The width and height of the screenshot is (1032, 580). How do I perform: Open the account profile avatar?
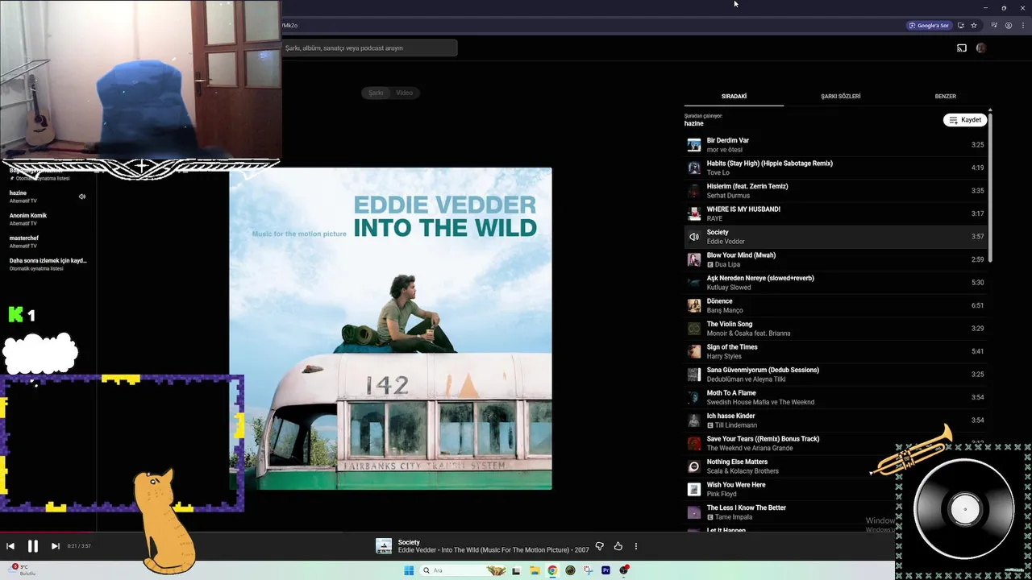pos(981,48)
